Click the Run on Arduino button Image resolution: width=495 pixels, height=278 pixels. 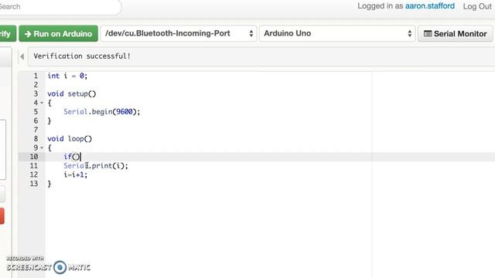[59, 33]
